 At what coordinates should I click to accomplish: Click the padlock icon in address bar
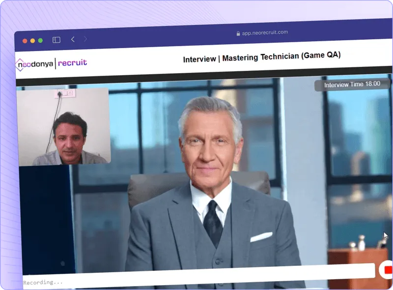[238, 33]
